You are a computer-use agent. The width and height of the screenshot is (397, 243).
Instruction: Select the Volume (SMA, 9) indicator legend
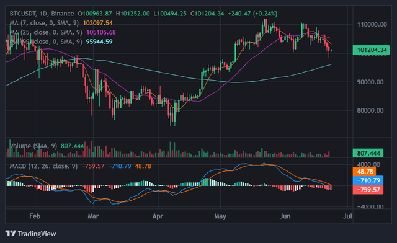coord(33,146)
